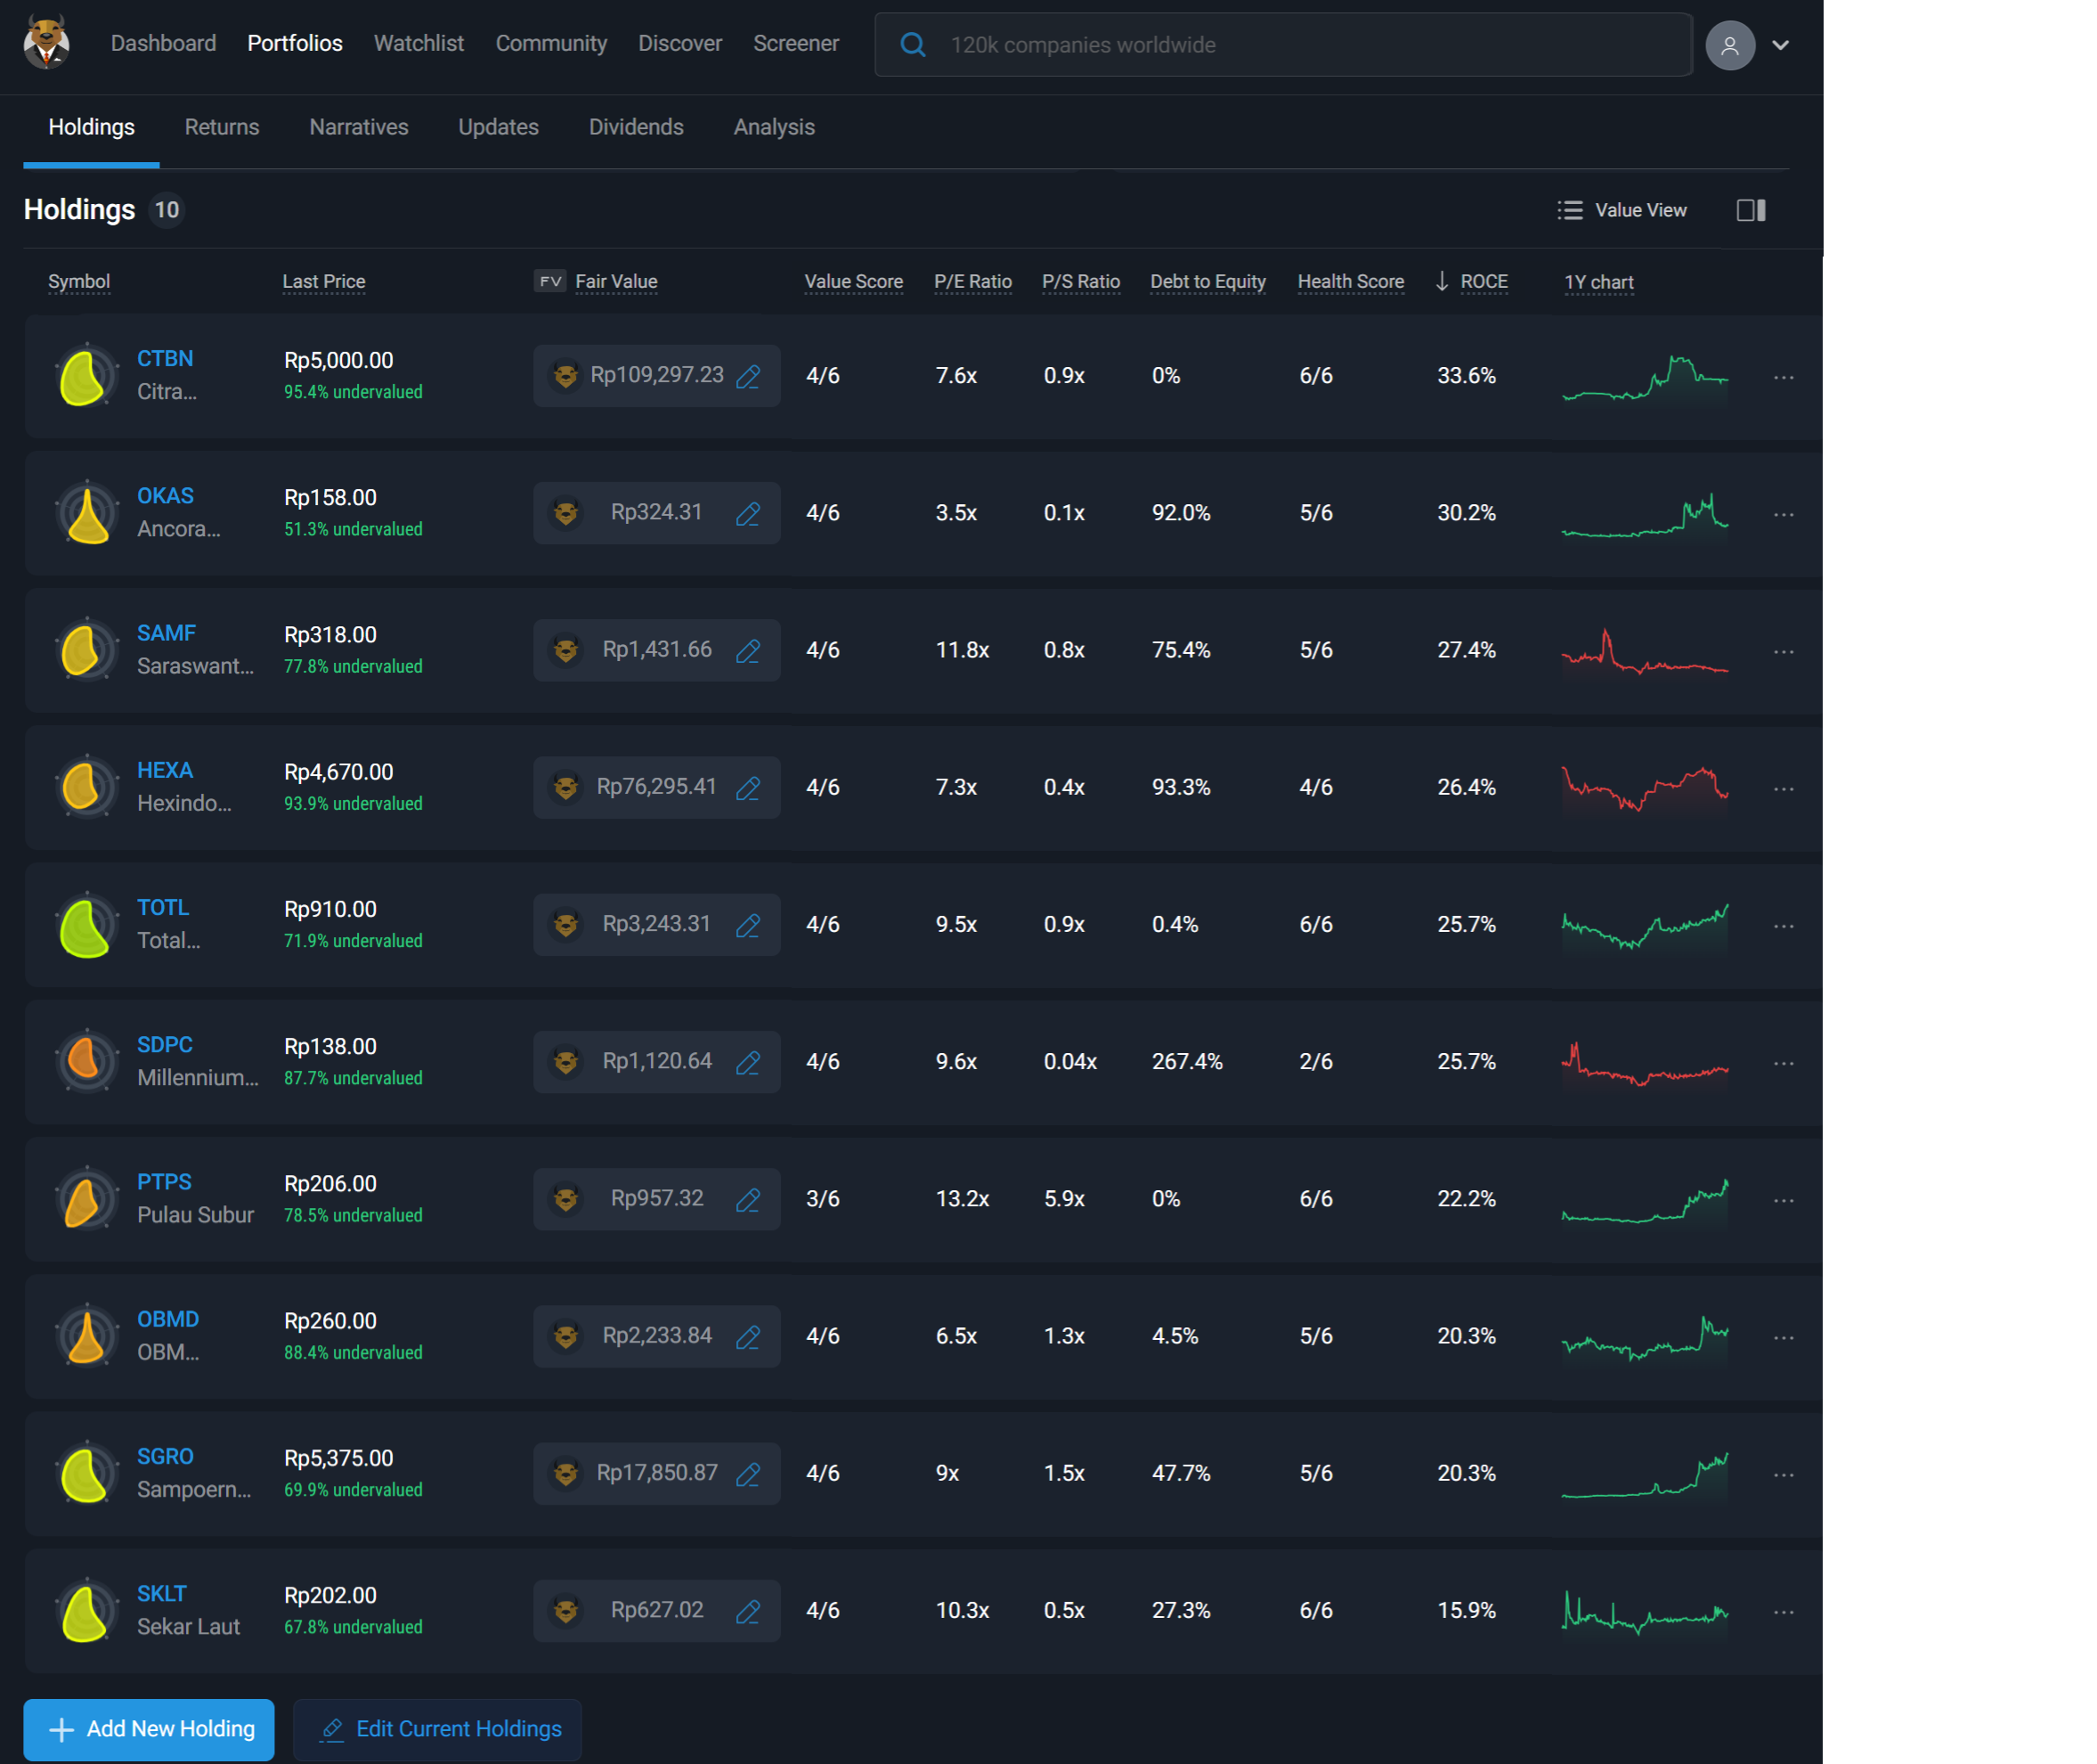The image size is (2097, 1764).
Task: Open the Screener menu item
Action: [796, 43]
